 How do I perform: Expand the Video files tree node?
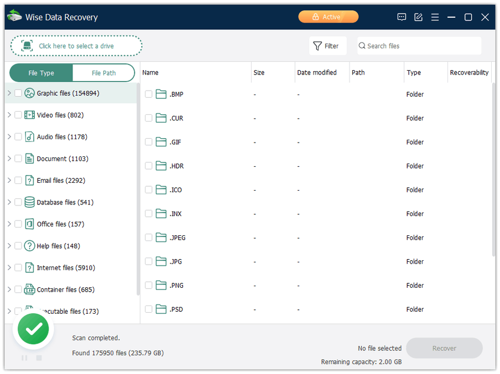[9, 115]
